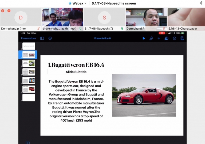Viewport: 205px width, 144px height.
Task: Click the title 1.Bugatti veron EB 16.4
Action: [x=76, y=65]
